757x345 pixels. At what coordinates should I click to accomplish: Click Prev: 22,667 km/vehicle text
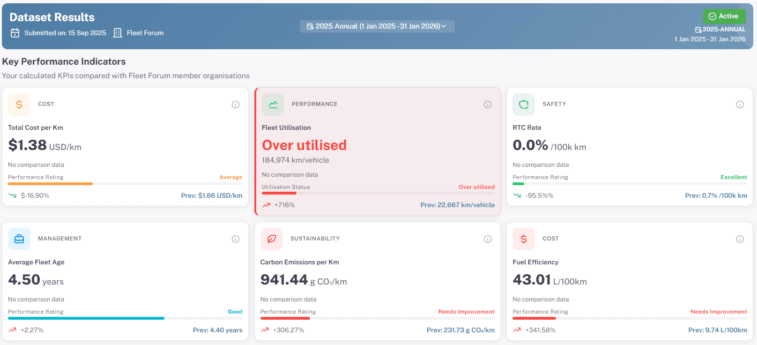[458, 205]
